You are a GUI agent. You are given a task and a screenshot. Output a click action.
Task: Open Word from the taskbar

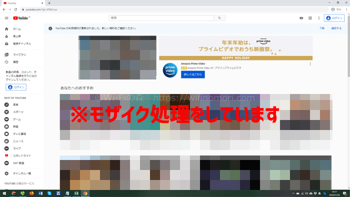click(40, 193)
